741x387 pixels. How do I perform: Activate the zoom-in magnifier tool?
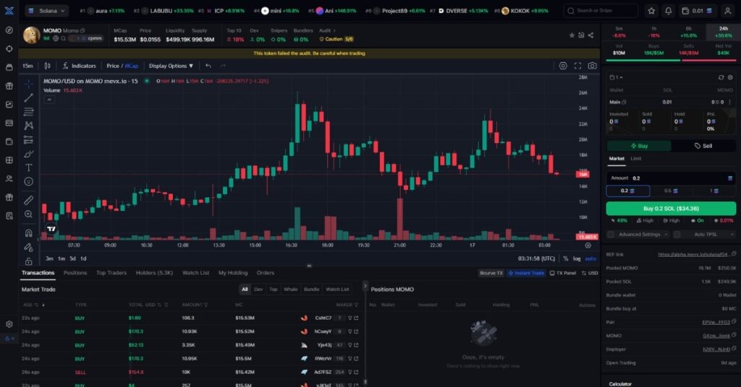[29, 214]
